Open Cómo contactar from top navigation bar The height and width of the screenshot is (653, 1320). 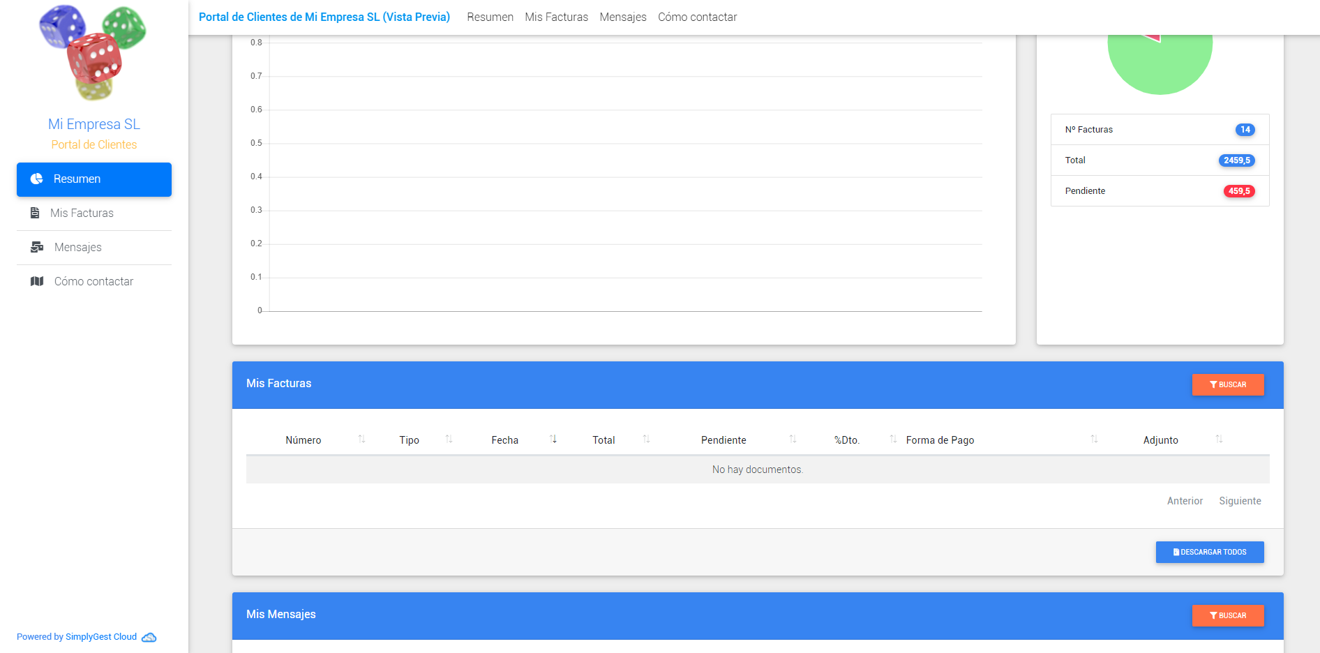coord(697,17)
